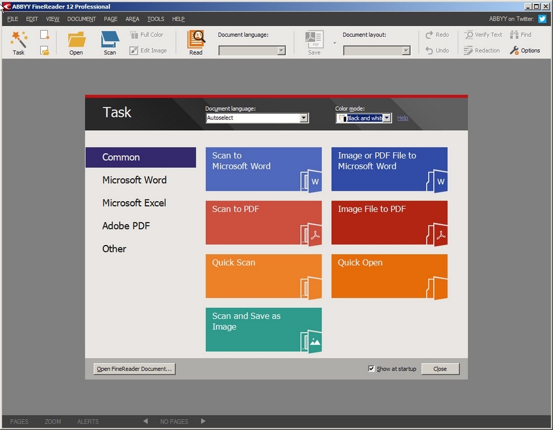This screenshot has height=430, width=553.
Task: Select the Microsoft Excel task category
Action: [134, 203]
